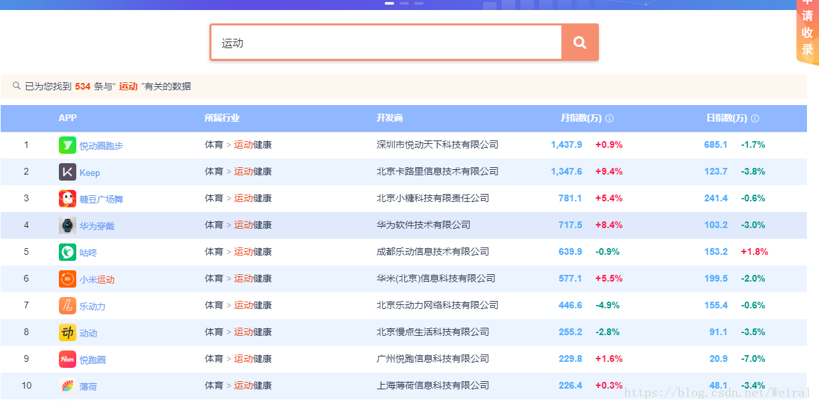Image resolution: width=819 pixels, height=406 pixels.
Task: Click daily index 91.1 for 动动
Action: (x=719, y=332)
